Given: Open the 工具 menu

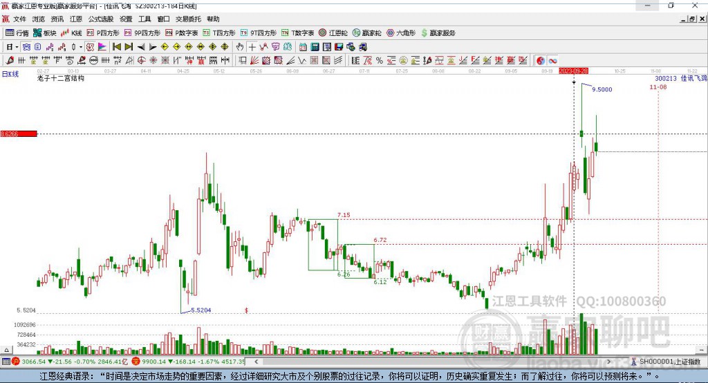Looking at the screenshot, I should click(x=145, y=19).
